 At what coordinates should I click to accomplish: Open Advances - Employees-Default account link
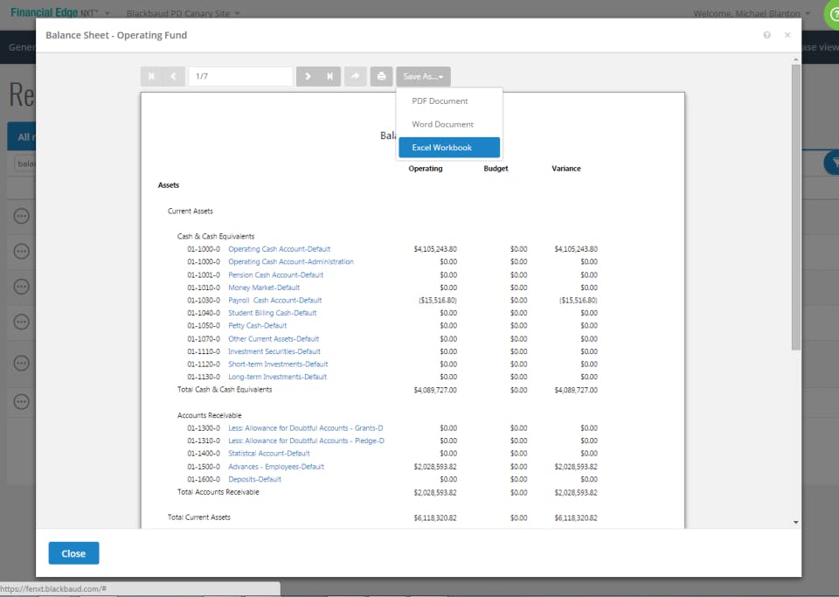pyautogui.click(x=276, y=467)
